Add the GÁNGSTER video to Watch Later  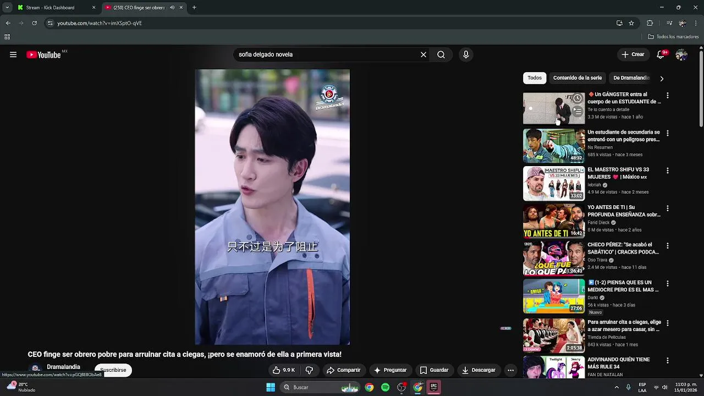pyautogui.click(x=577, y=98)
